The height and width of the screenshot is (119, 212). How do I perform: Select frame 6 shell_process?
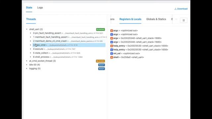pyautogui.click(x=58, y=57)
